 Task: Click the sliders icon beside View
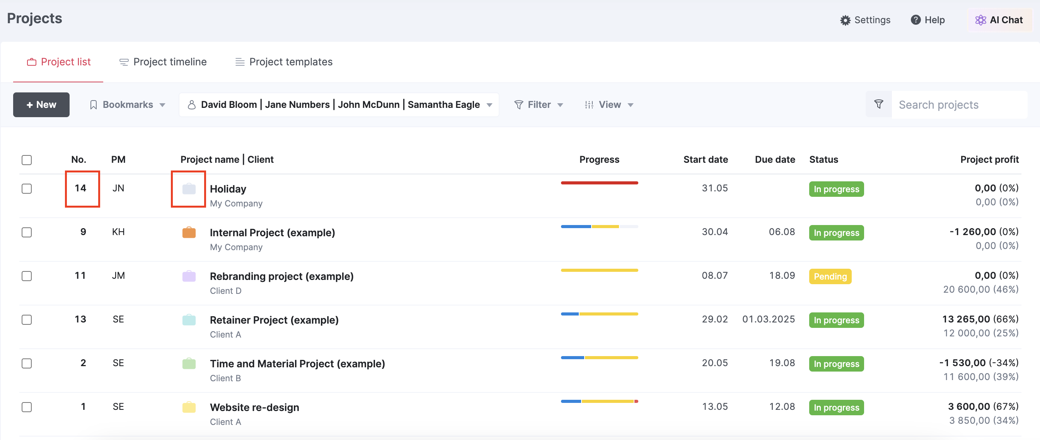coord(589,105)
